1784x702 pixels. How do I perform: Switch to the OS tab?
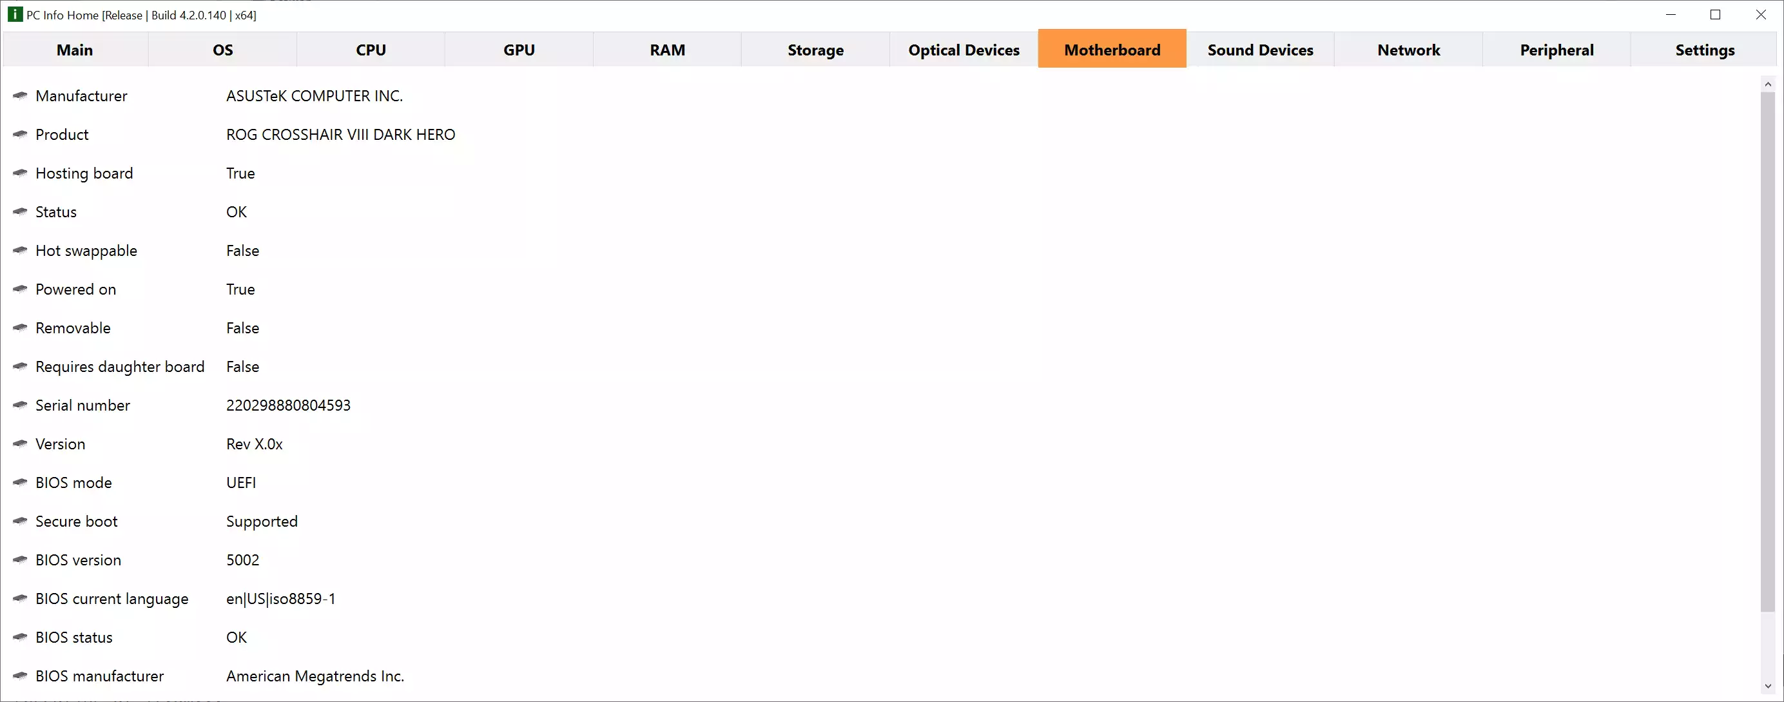(223, 50)
